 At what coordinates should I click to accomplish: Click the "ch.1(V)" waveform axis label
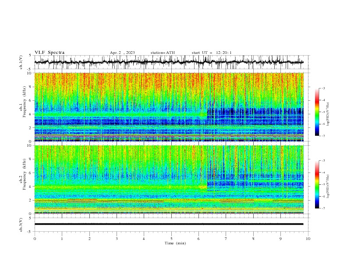pos(21,62)
